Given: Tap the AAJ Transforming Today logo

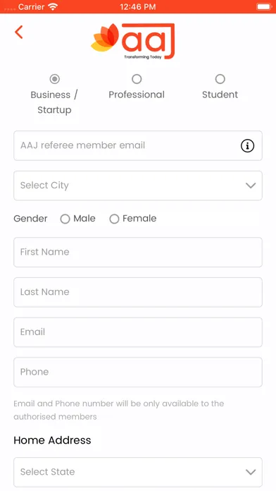Looking at the screenshot, I should pyautogui.click(x=133, y=41).
